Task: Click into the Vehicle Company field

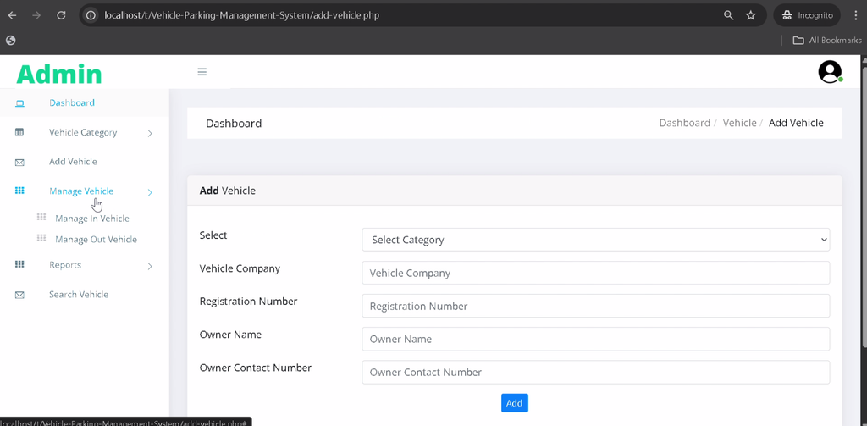Action: click(x=596, y=273)
